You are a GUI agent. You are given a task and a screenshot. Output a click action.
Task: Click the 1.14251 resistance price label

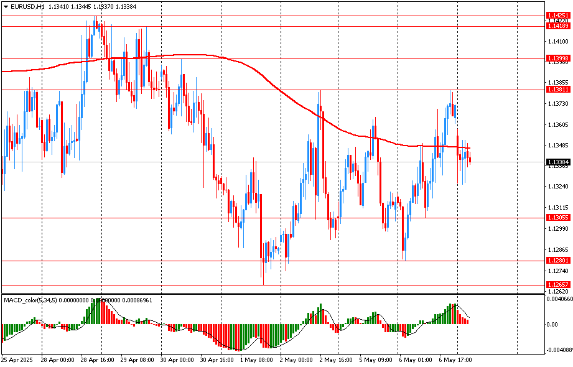click(557, 15)
